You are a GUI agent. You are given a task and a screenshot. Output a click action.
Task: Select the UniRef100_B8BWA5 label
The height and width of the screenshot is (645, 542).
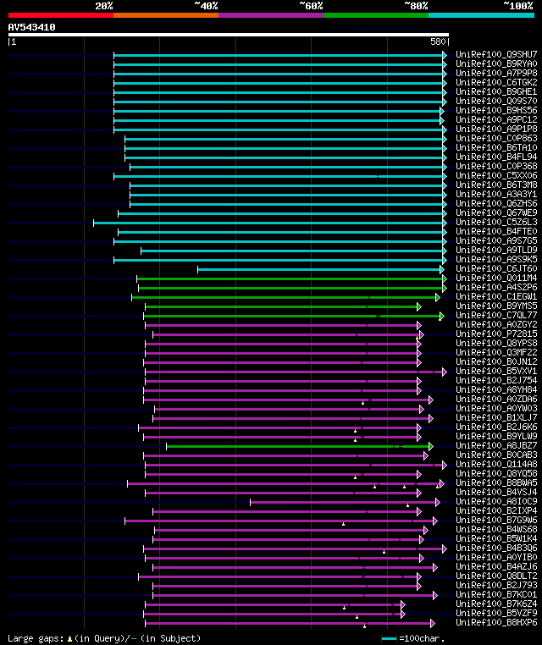(x=496, y=483)
